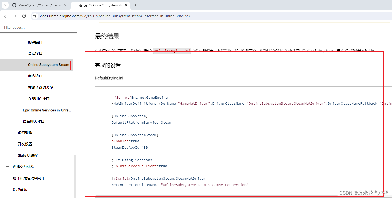
Task: Reload the page with refresh icon
Action: click(x=24, y=16)
